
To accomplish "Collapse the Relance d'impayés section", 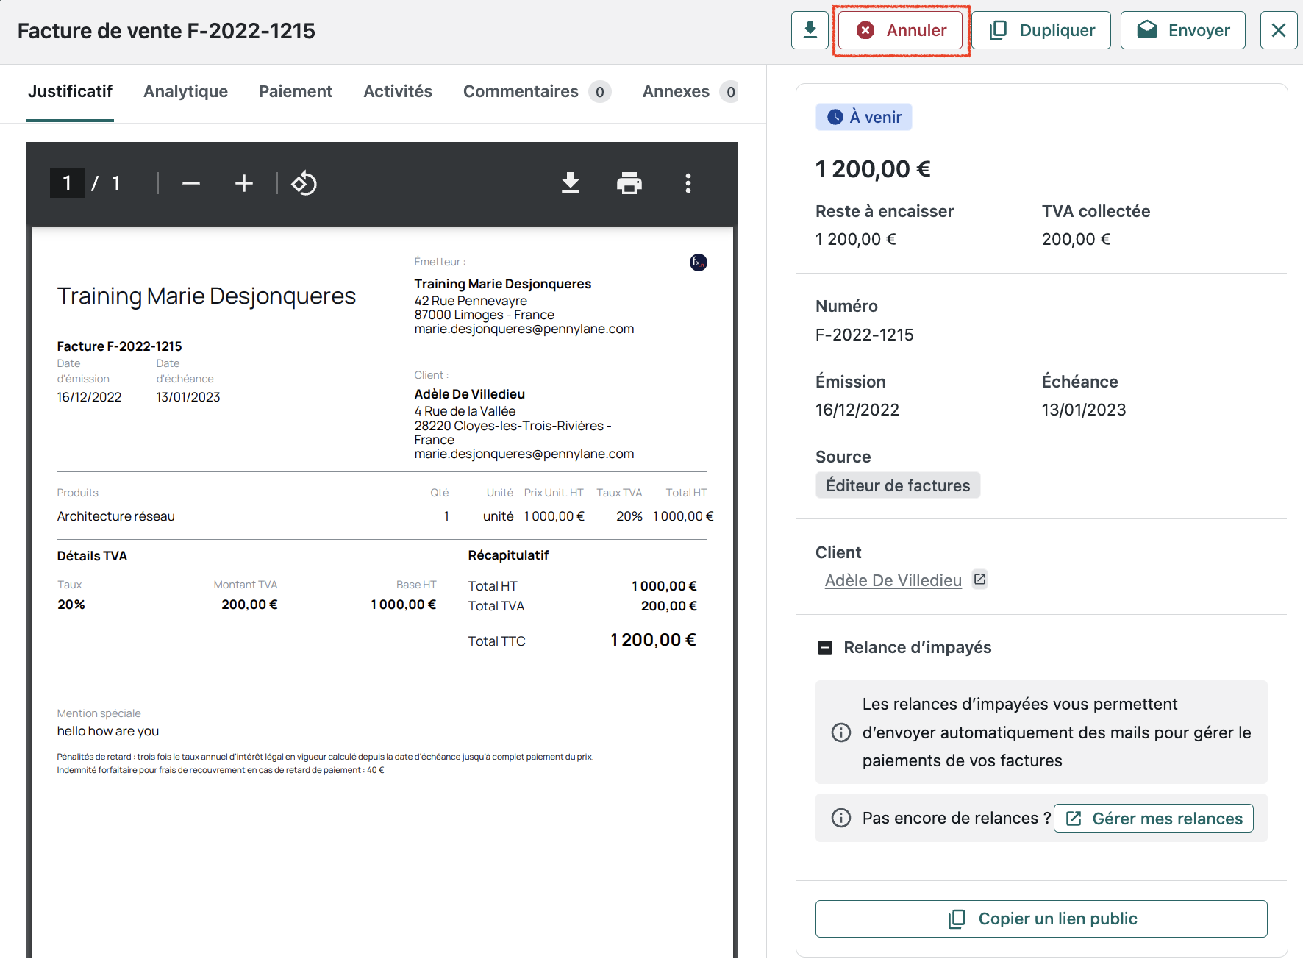I will [825, 648].
